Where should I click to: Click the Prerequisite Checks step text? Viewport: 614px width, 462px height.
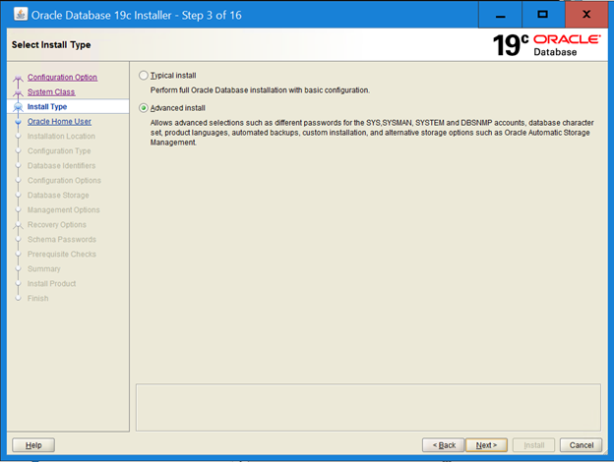coord(61,255)
